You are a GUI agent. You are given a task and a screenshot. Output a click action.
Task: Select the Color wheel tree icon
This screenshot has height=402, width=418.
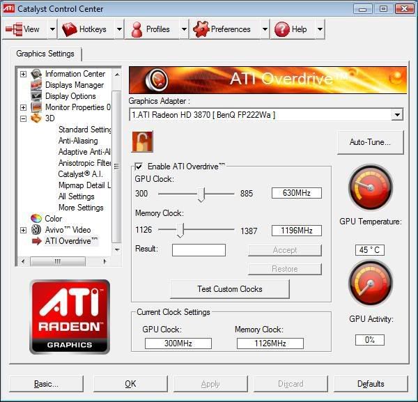36,219
